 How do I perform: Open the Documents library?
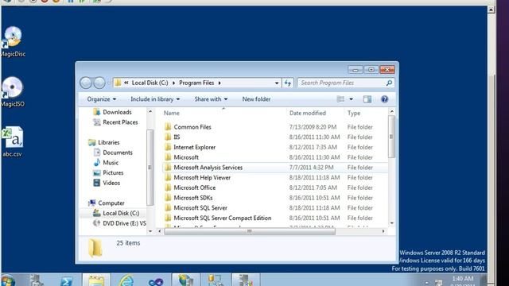click(113, 153)
